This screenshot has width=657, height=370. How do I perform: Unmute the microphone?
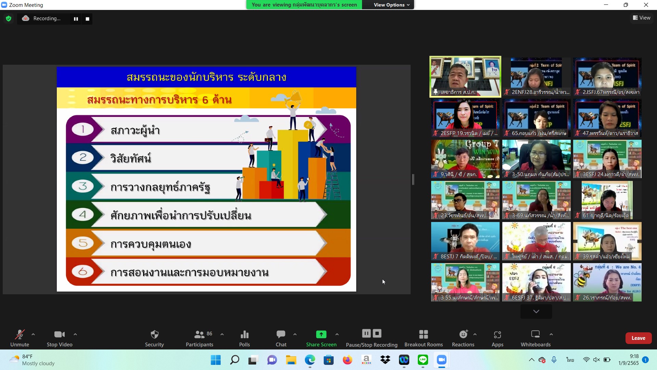[x=20, y=337]
